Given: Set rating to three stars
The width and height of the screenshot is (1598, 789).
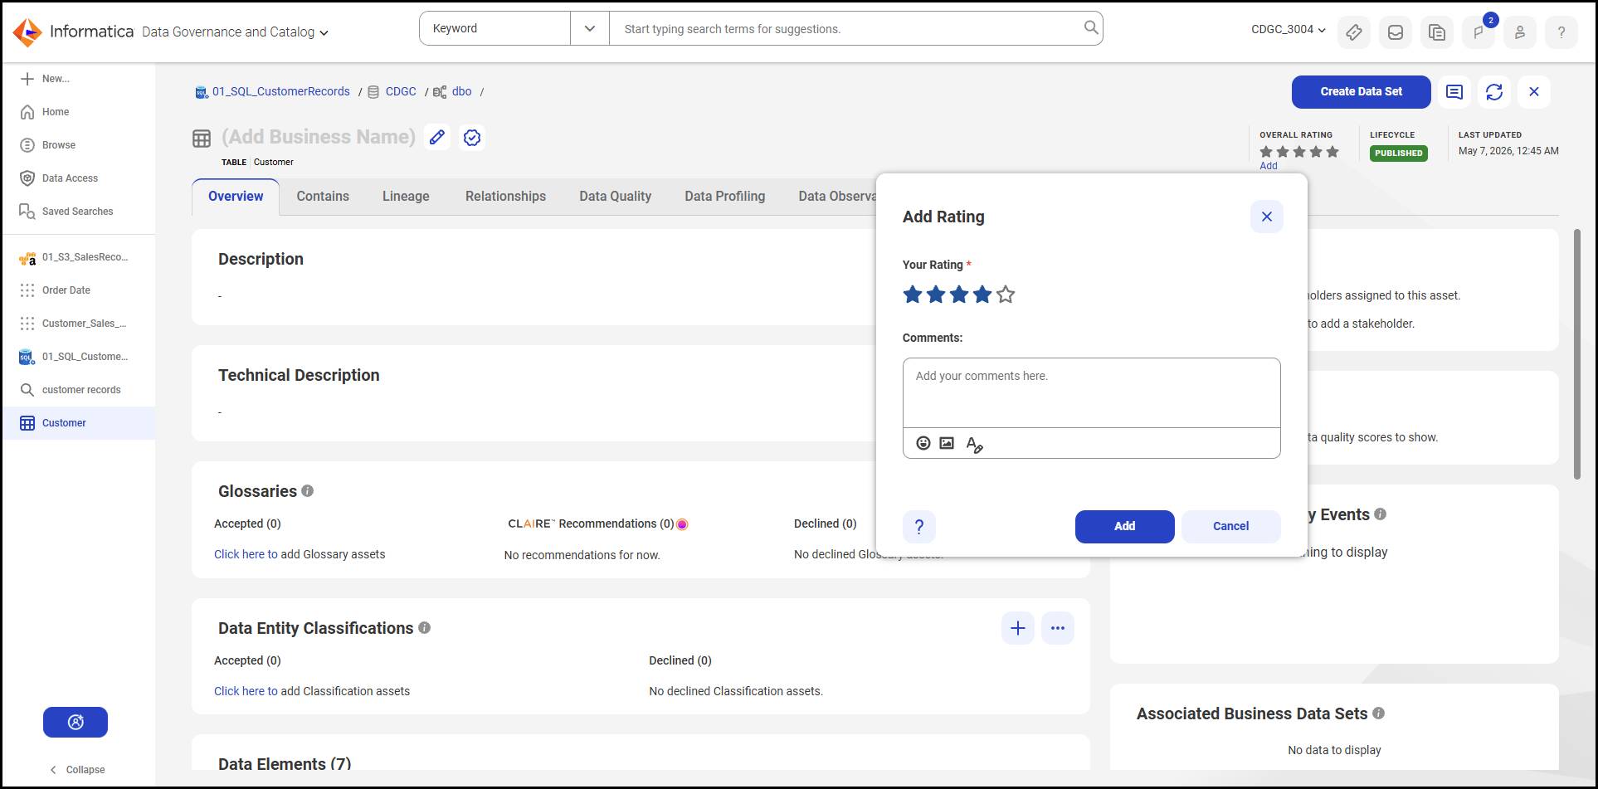Looking at the screenshot, I should [x=959, y=295].
